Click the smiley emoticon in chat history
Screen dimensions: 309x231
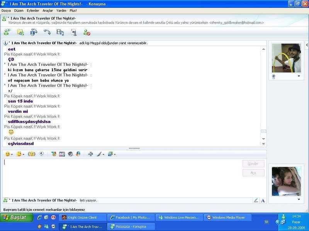(11, 132)
